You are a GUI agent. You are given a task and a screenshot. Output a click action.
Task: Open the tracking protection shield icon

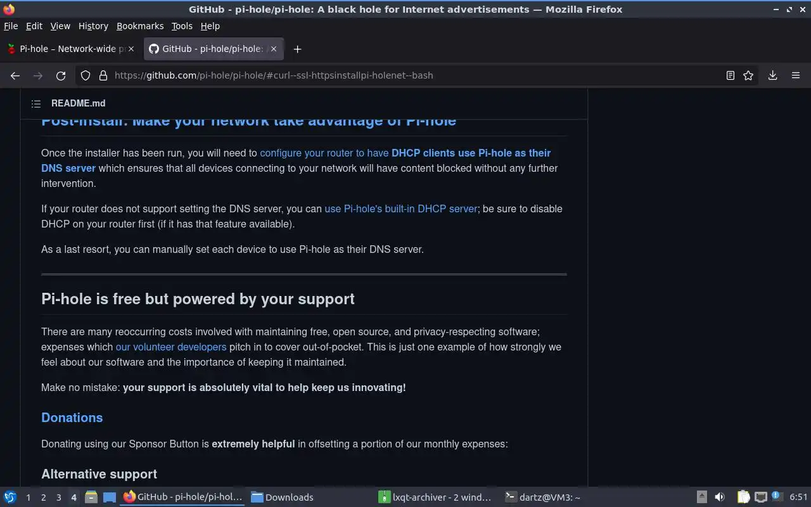[x=86, y=75]
